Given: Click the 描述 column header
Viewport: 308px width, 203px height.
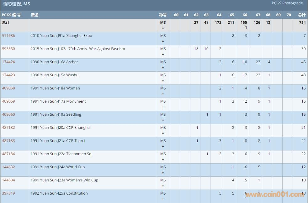Looking at the screenshot, I should coord(35,15).
